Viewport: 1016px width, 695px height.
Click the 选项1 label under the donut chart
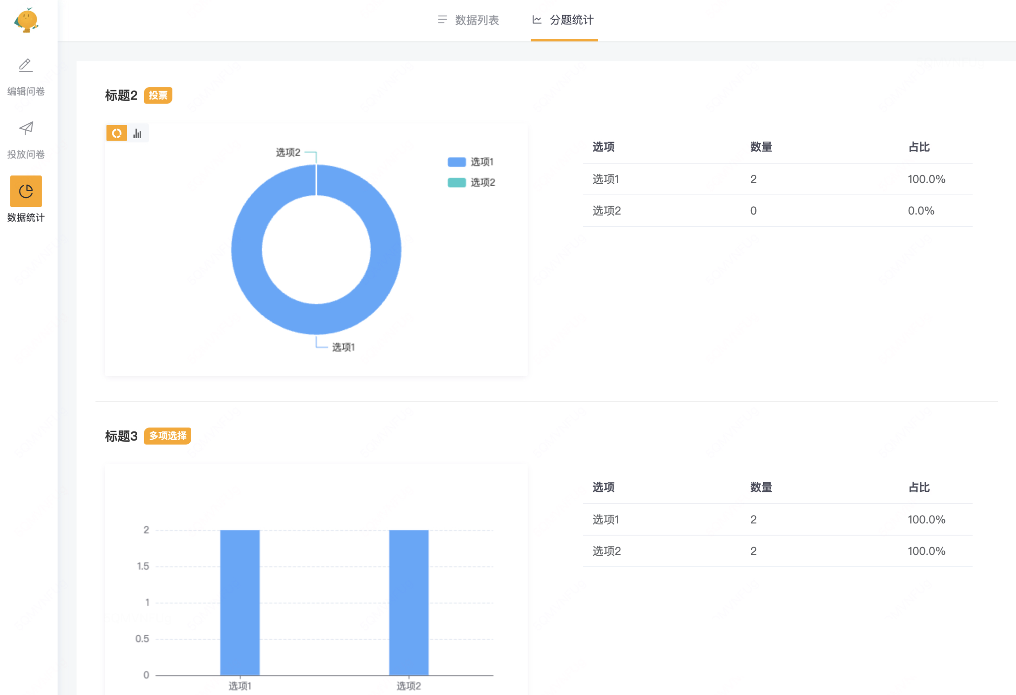pos(343,347)
